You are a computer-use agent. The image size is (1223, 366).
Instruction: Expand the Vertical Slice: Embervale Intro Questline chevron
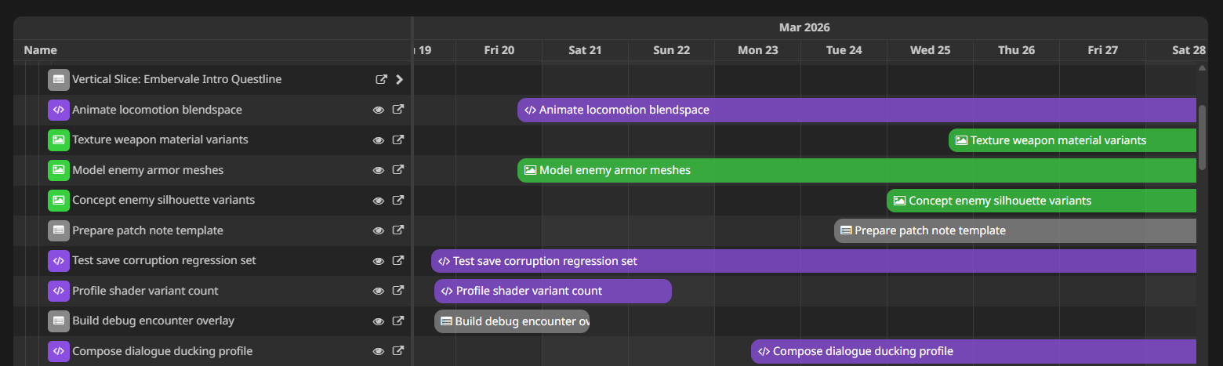tap(399, 79)
